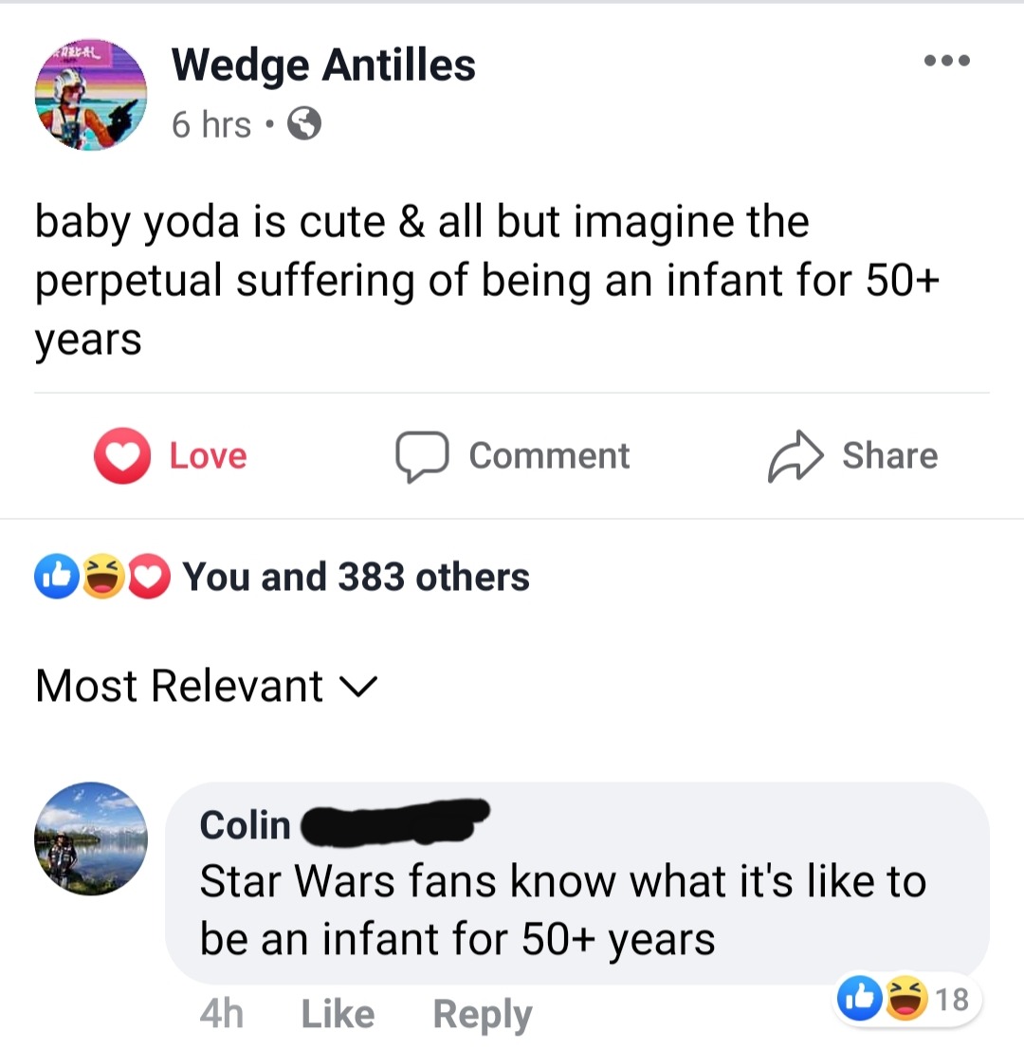Open the 6 hrs post timestamp
This screenshot has height=1050, width=1024.
pos(211,124)
